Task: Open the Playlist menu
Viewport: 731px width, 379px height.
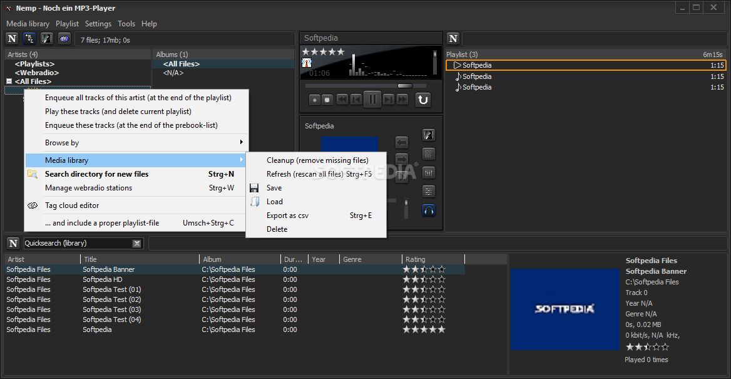Action: click(x=67, y=24)
